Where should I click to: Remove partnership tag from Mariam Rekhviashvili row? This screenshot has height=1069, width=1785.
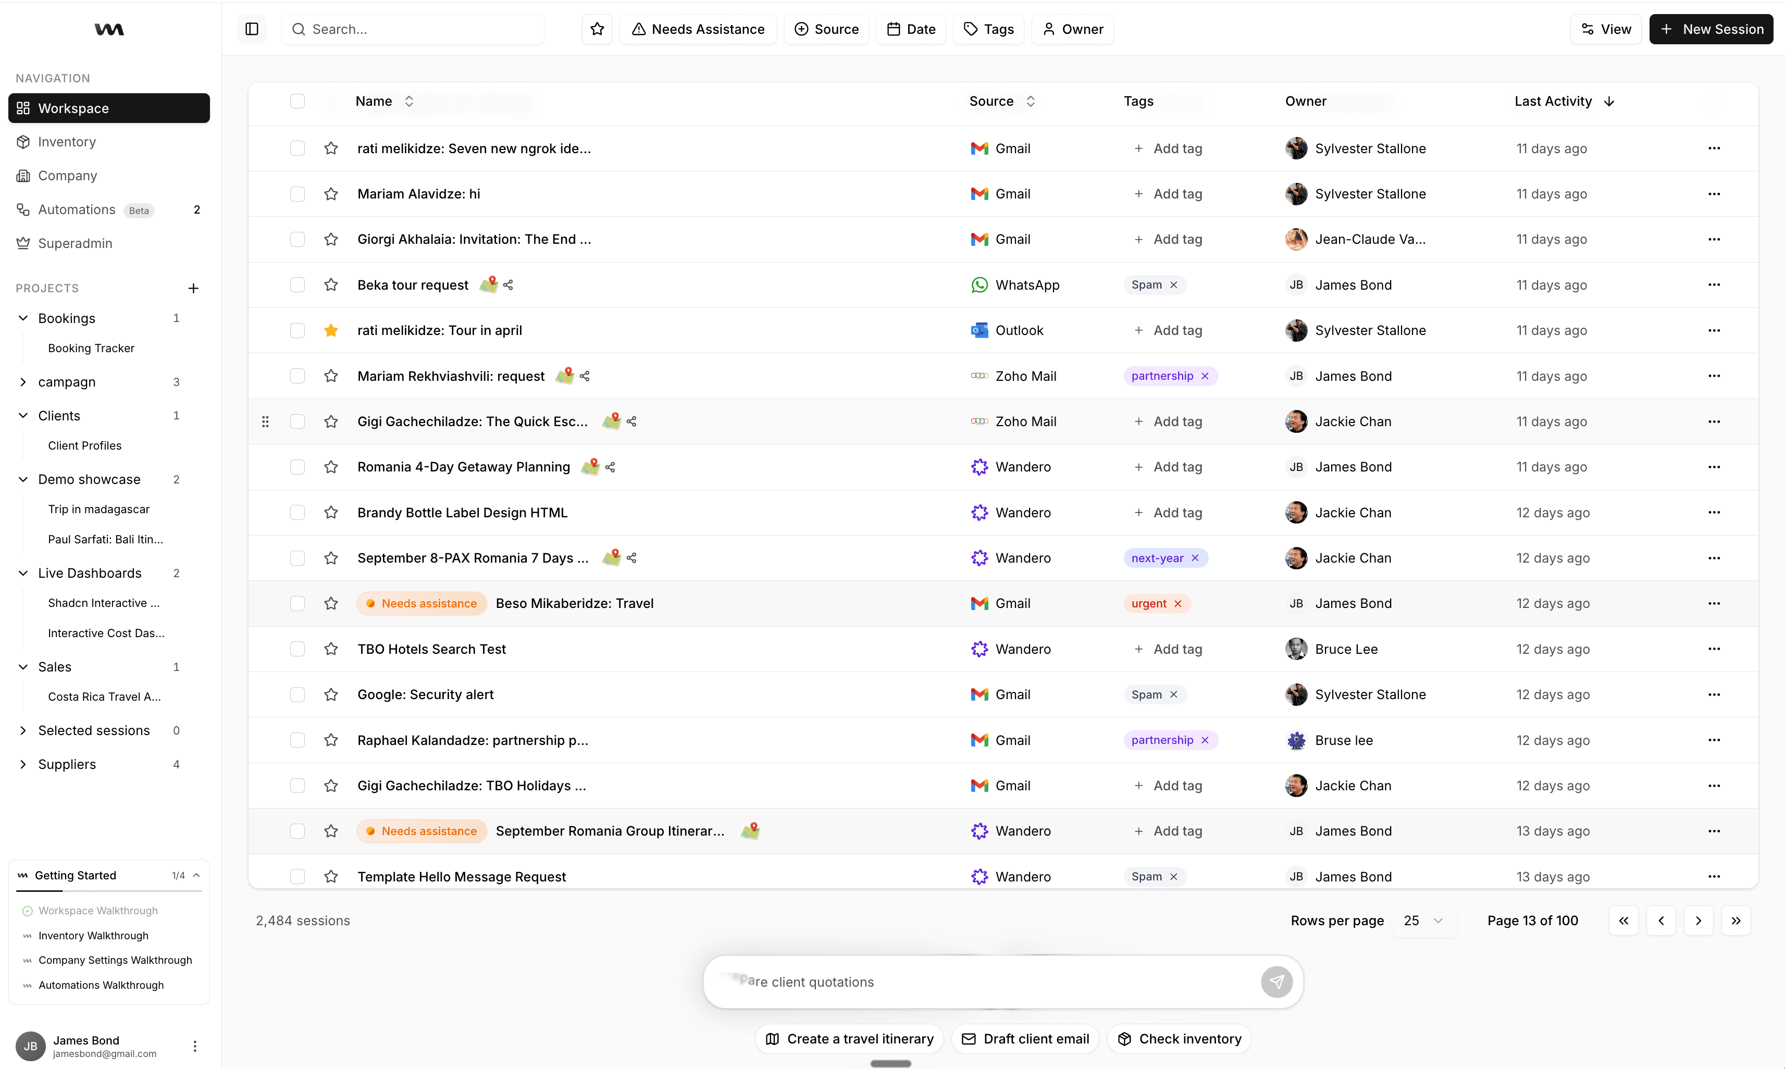1205,376
